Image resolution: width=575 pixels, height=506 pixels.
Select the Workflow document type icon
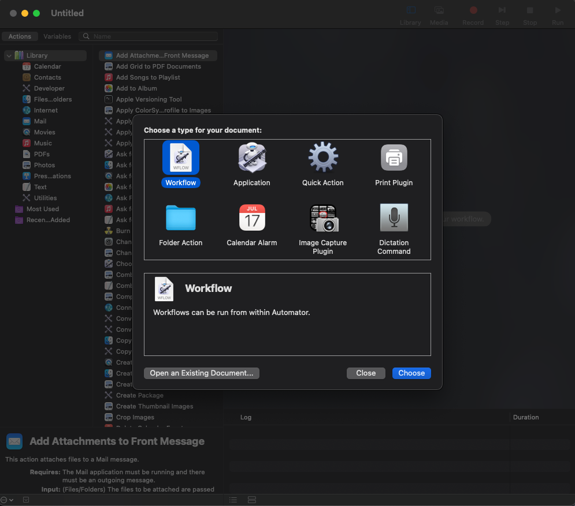pyautogui.click(x=181, y=158)
